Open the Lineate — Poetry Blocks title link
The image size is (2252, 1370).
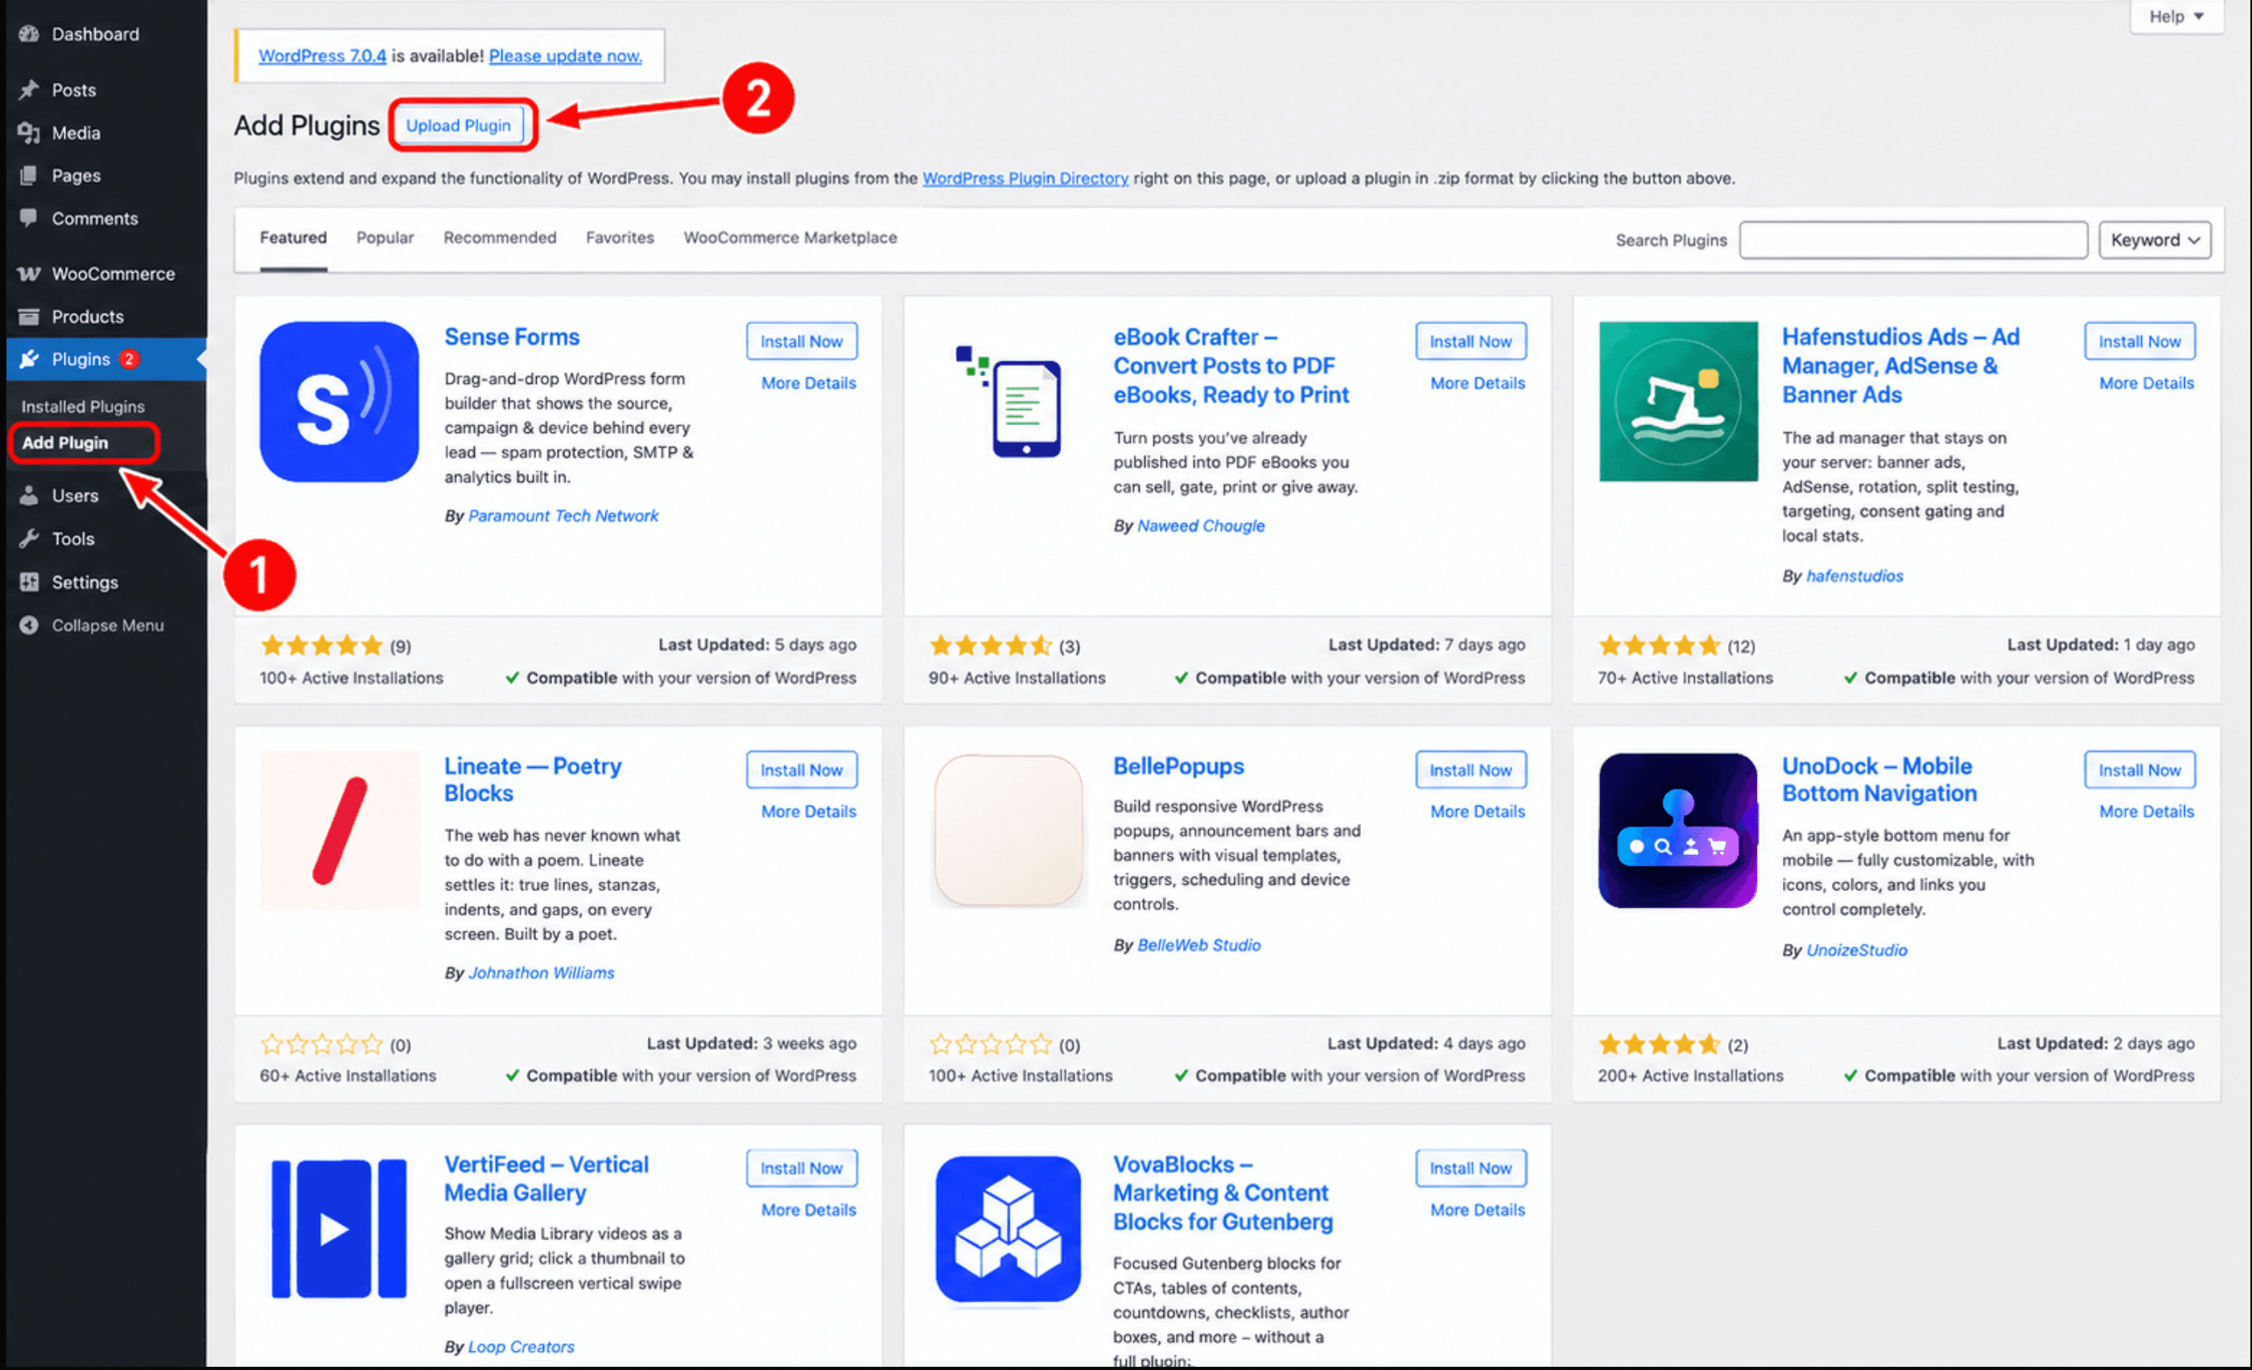click(x=533, y=780)
